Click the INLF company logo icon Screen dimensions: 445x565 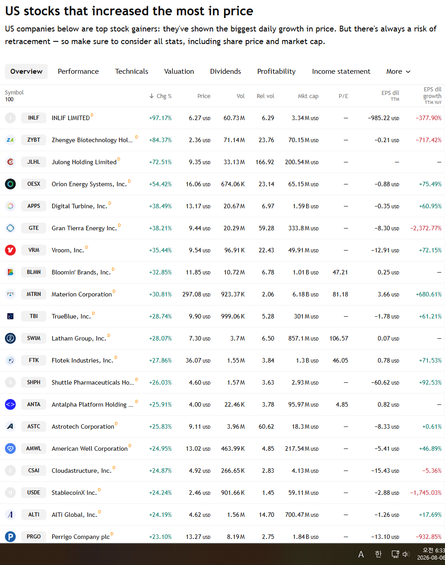(10, 118)
